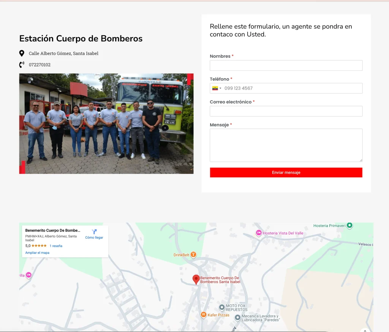
Task: Click the blue directions arrow in the map card
Action: pos(94,231)
